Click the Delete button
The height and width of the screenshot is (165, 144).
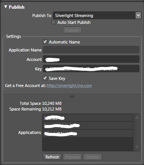92,157
